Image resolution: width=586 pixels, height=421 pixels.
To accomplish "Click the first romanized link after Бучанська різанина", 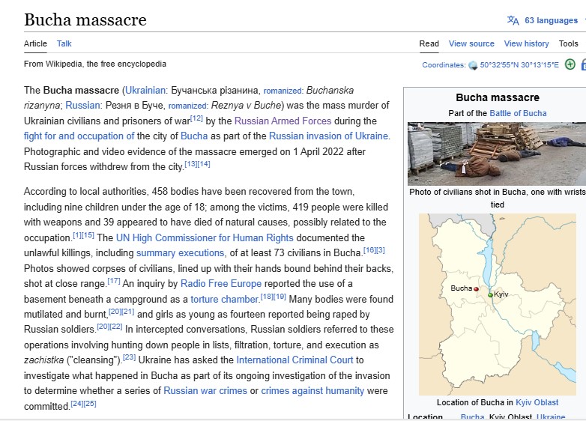I will click(283, 91).
